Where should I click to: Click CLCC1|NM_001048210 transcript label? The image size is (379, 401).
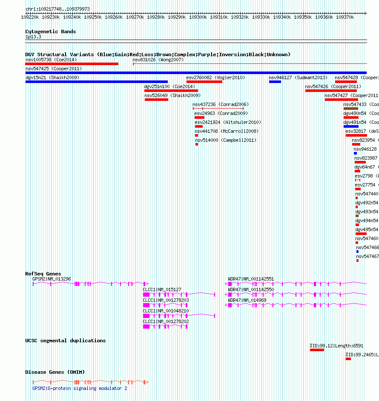tap(166, 311)
